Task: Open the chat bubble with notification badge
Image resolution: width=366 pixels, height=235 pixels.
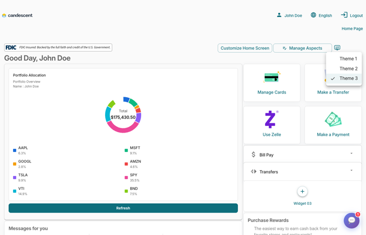Action: tap(351, 220)
